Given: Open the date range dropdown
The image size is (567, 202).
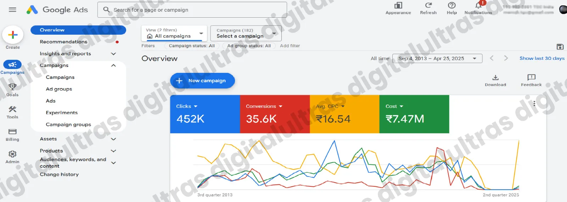Looking at the screenshot, I should [x=437, y=59].
